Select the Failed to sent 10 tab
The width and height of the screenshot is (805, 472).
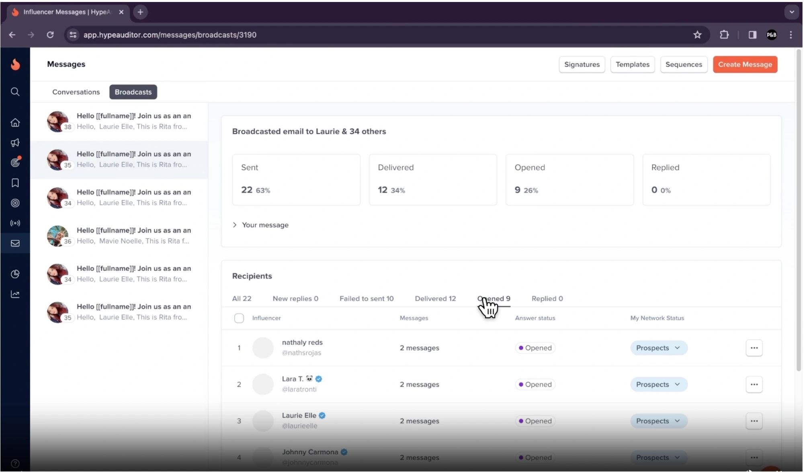(366, 299)
